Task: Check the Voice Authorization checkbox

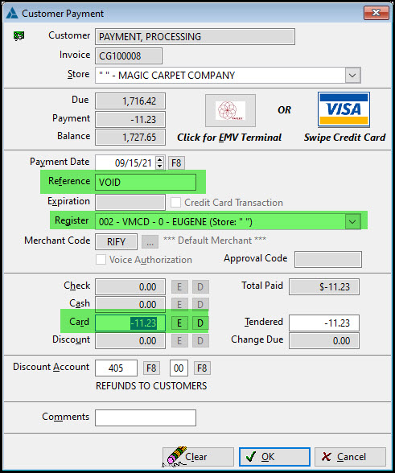Action: 101,259
